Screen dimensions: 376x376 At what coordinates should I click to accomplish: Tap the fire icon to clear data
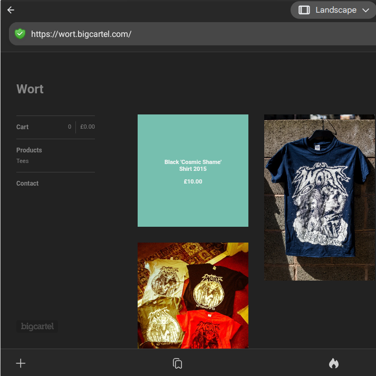333,363
